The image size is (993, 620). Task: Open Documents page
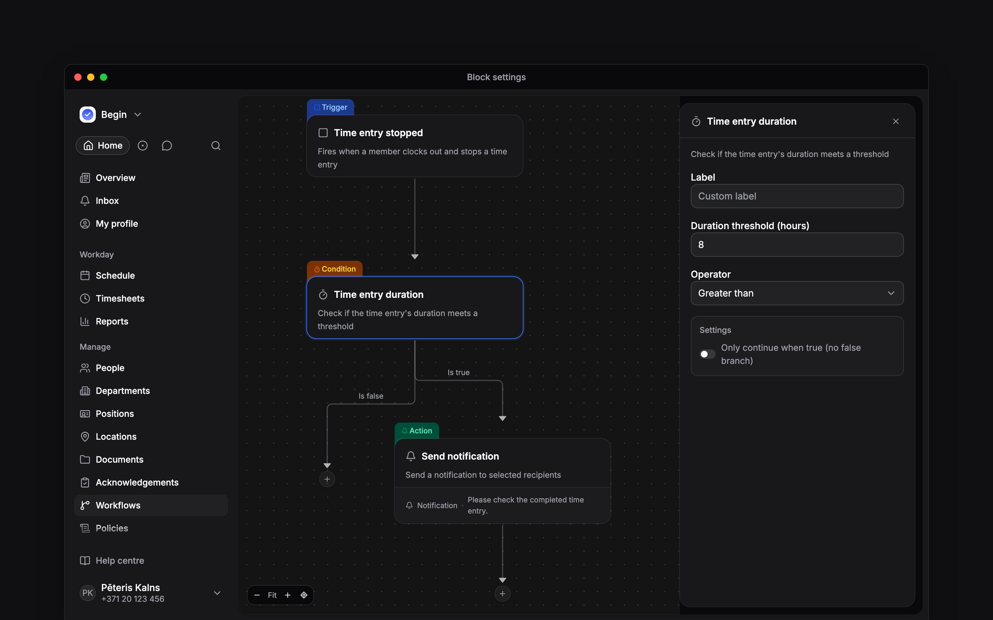(151, 460)
